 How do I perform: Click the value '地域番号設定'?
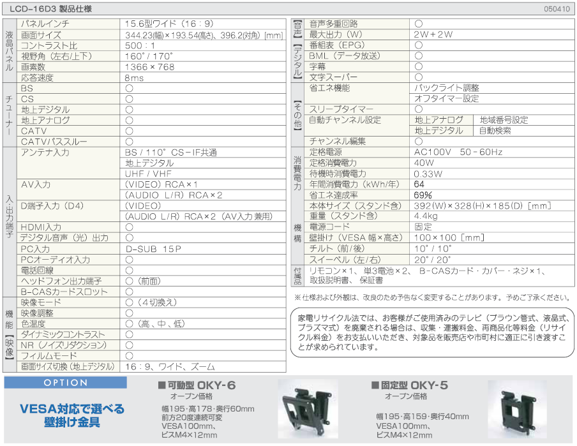504,120
